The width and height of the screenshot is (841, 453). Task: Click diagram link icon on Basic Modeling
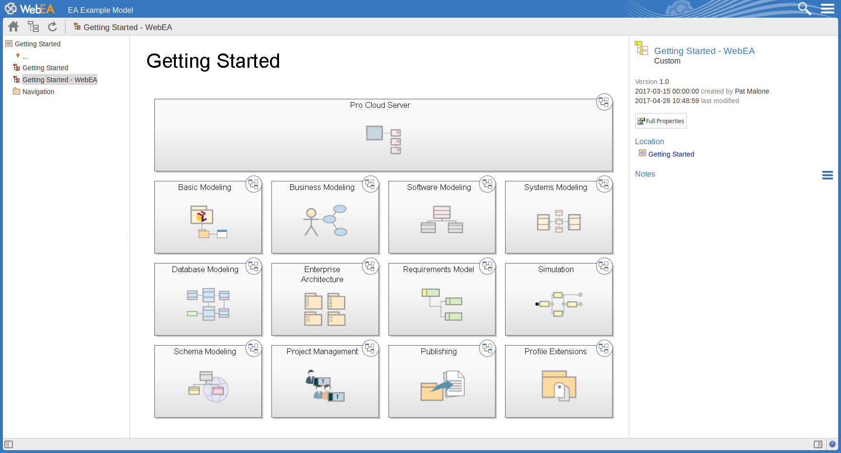[x=253, y=184]
